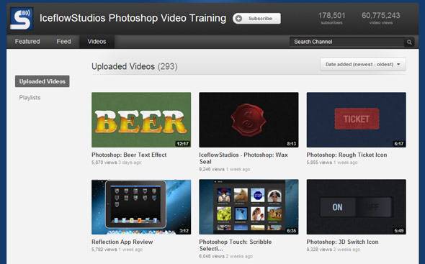
Task: Open the Featured tab
Action: [27, 42]
